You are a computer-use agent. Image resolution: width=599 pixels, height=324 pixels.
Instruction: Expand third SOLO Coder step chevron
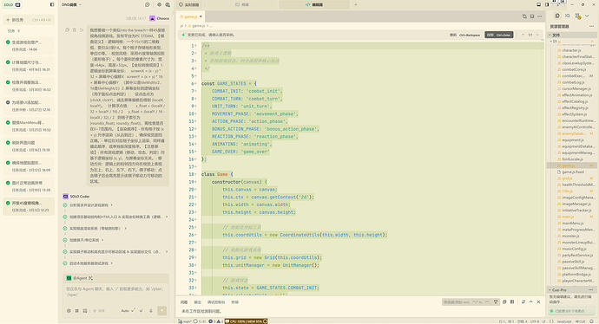point(125,229)
